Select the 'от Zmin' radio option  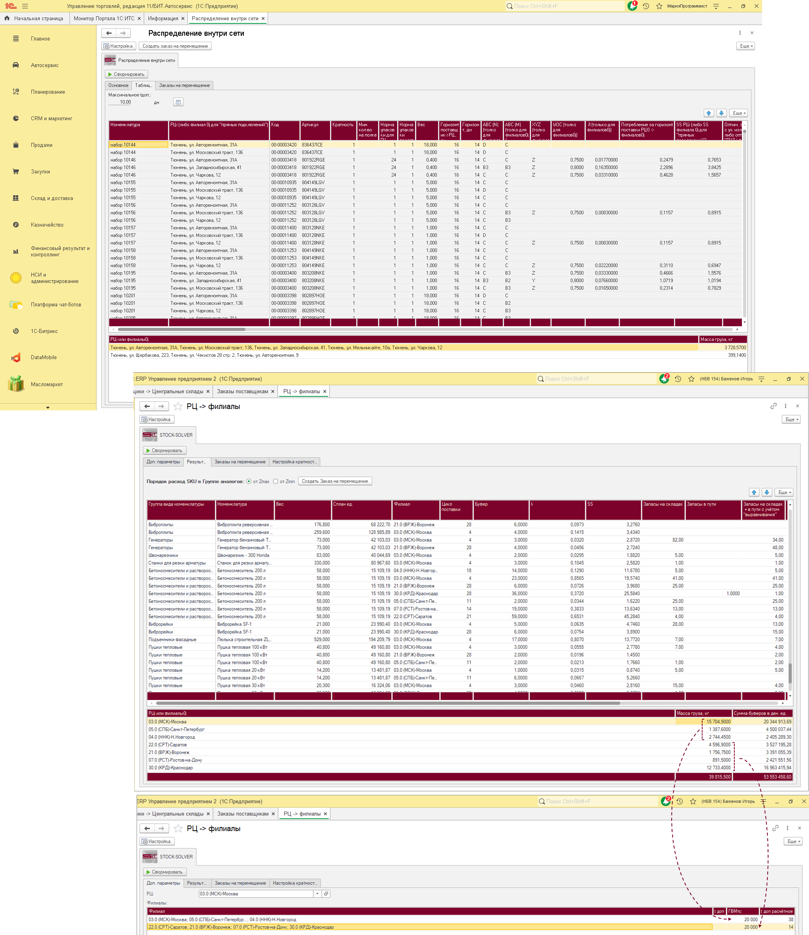click(x=276, y=481)
